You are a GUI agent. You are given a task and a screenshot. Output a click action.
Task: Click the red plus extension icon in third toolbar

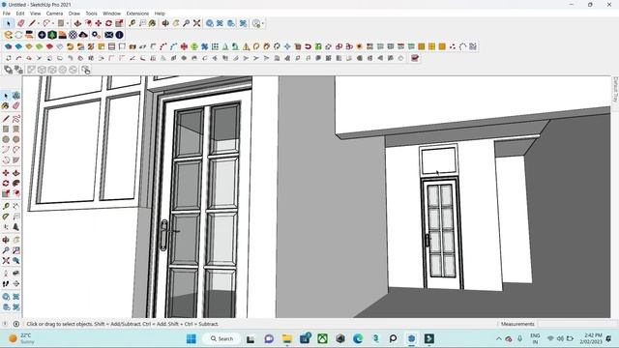(184, 46)
